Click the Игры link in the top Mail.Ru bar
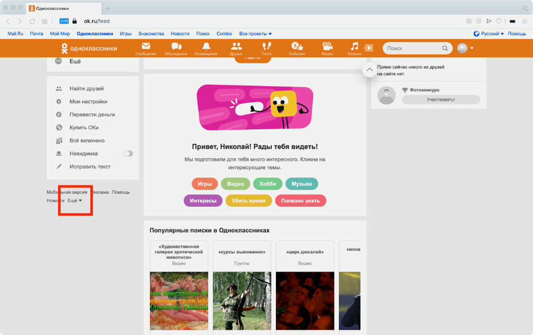Image resolution: width=533 pixels, height=335 pixels. (x=126, y=34)
